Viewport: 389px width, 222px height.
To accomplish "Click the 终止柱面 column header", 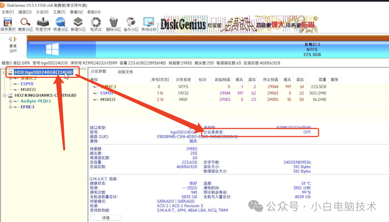I will point(270,80).
